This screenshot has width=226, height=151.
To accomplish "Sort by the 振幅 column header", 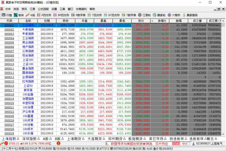I will pyautogui.click(x=179, y=21).
